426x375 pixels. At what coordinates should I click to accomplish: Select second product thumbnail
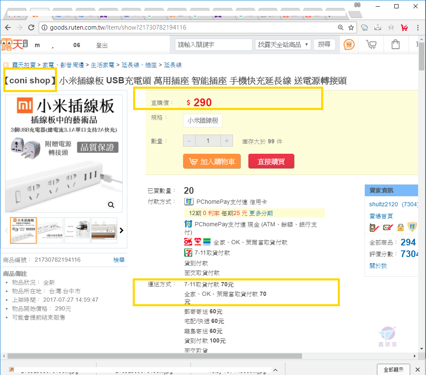pyautogui.click(x=50, y=230)
